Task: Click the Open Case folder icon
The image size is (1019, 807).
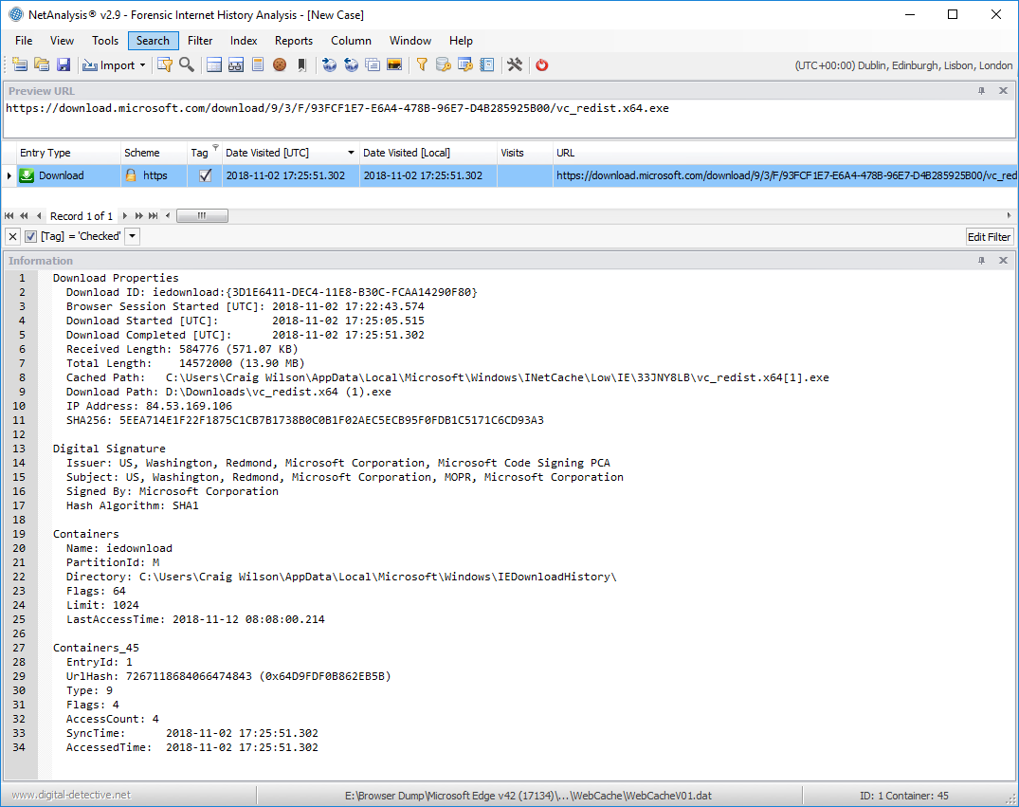Action: coord(42,65)
